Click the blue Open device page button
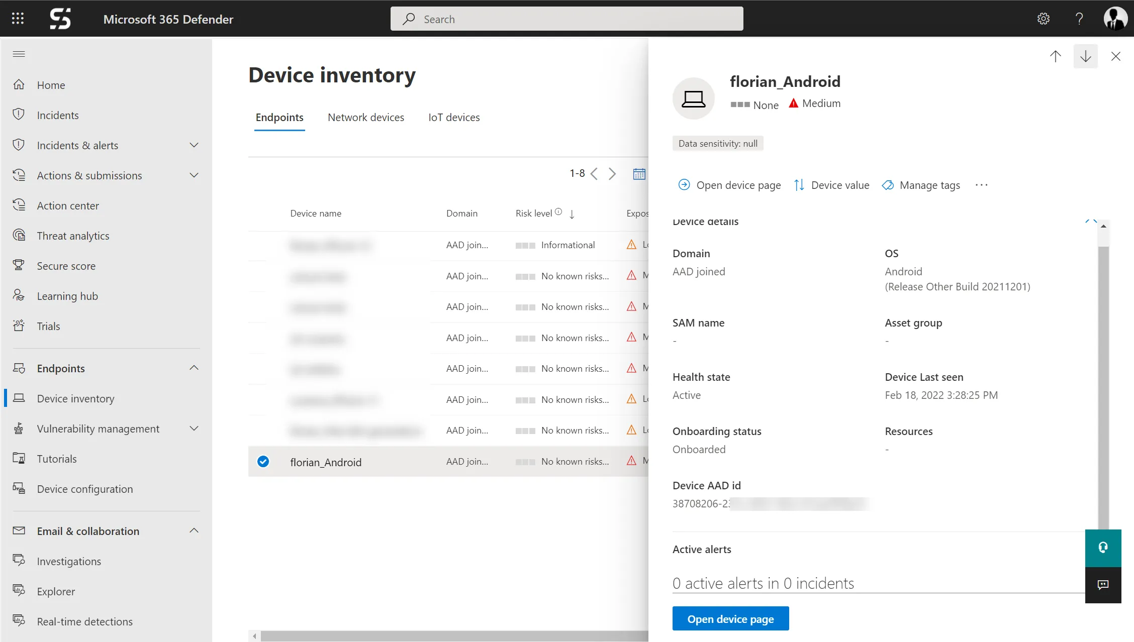The width and height of the screenshot is (1134, 642). click(x=730, y=618)
